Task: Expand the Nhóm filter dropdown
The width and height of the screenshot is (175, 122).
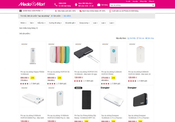Action: pos(23,23)
